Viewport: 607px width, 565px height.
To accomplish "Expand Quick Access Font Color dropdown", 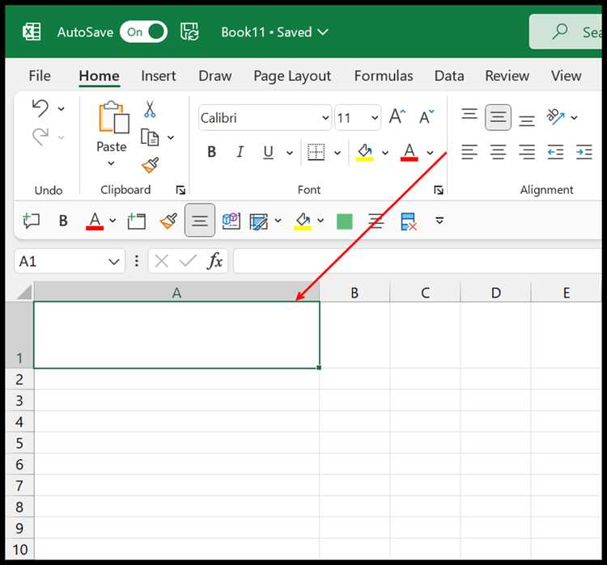I will pyautogui.click(x=112, y=221).
